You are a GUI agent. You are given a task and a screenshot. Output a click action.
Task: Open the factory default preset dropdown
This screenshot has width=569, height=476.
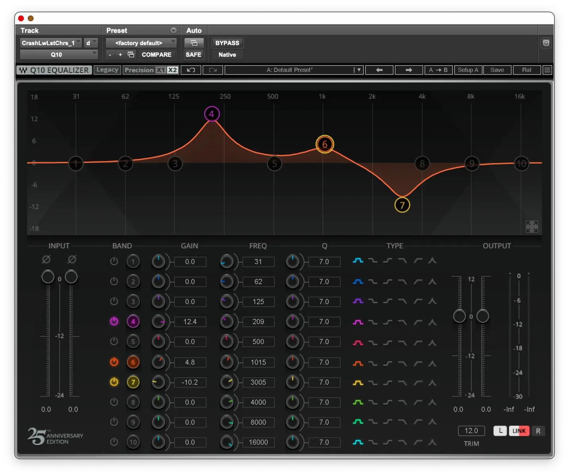141,43
